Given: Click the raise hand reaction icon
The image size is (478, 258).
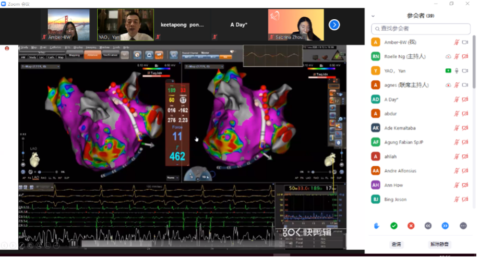Looking at the screenshot, I should [x=377, y=226].
